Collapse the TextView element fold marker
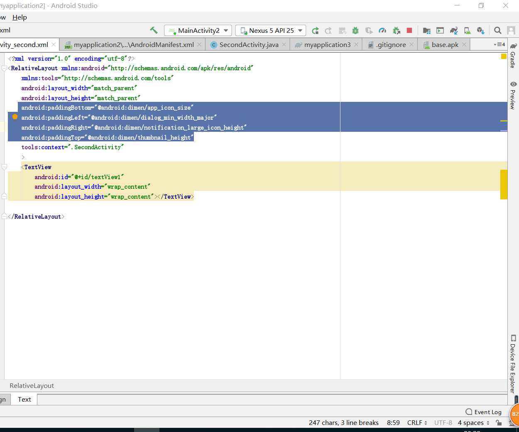Viewport: 519px width, 432px height. (x=4, y=167)
